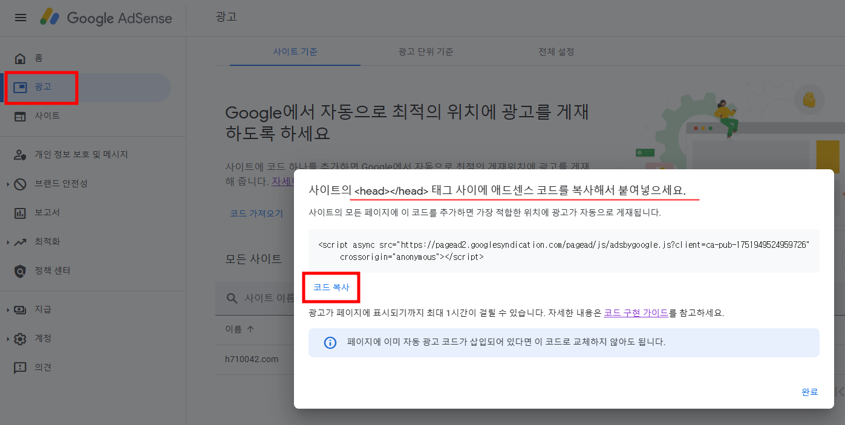Sort by the 이름 column header
Screen dimensions: 845x425
239,329
